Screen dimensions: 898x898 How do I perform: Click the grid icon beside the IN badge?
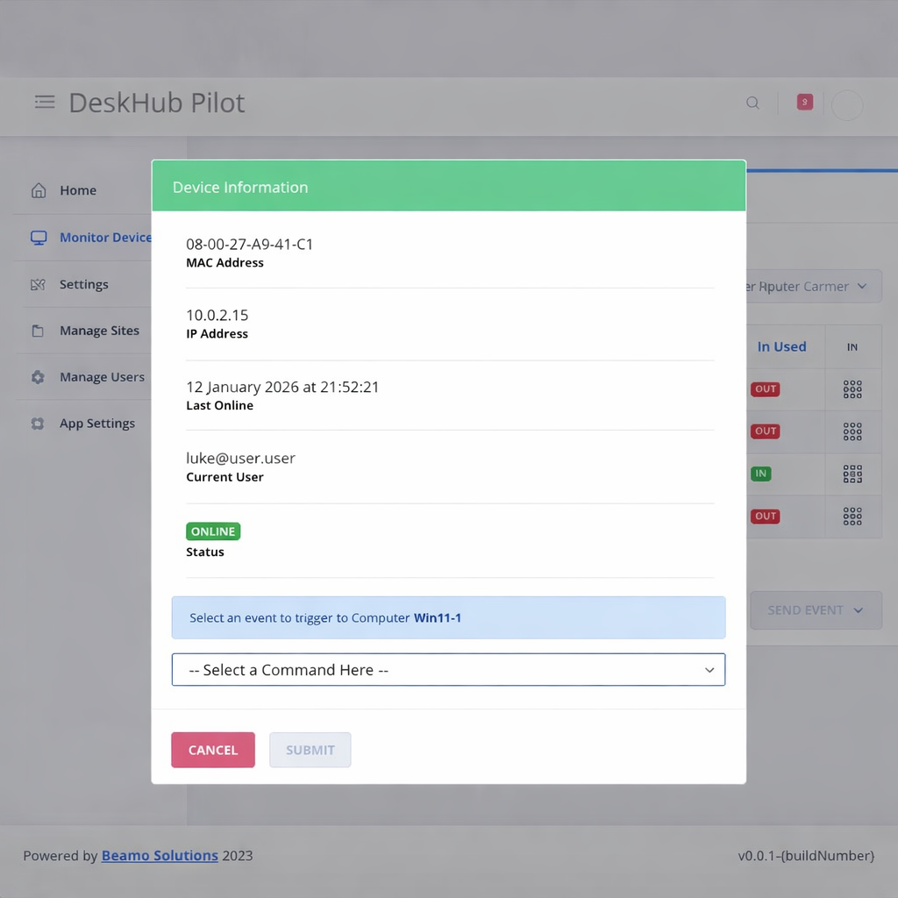(852, 474)
